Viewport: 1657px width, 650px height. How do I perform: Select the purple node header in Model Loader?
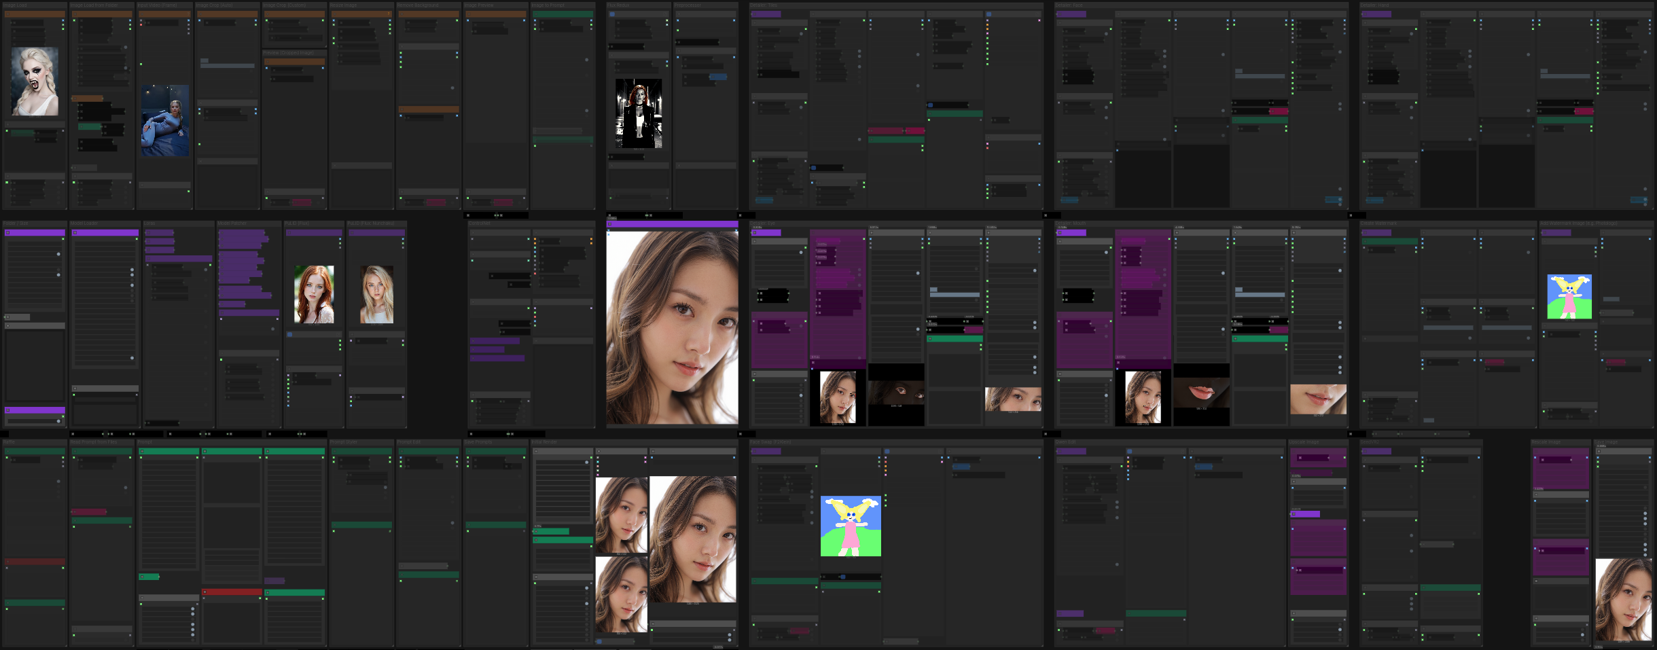click(x=105, y=232)
